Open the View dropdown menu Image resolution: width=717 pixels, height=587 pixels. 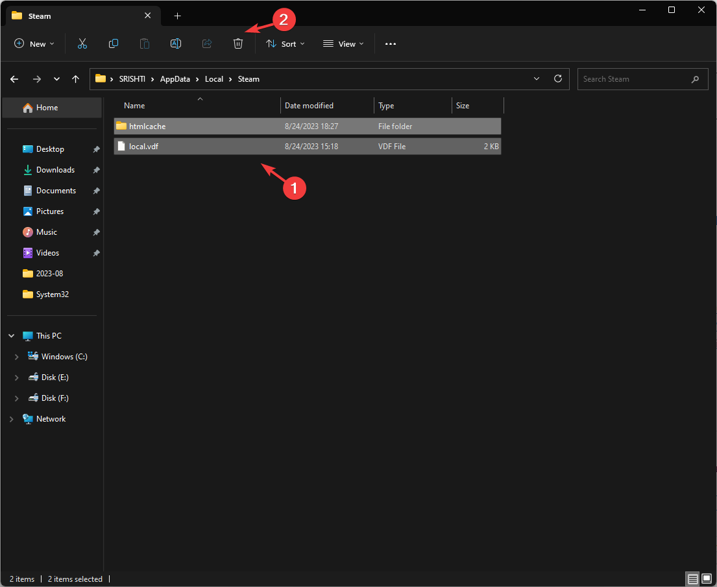(x=343, y=43)
